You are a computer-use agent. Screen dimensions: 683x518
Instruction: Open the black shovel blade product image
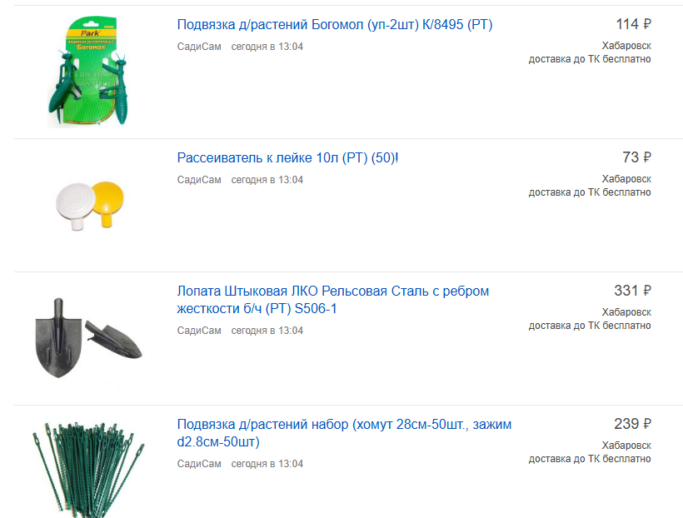pyautogui.click(x=88, y=337)
